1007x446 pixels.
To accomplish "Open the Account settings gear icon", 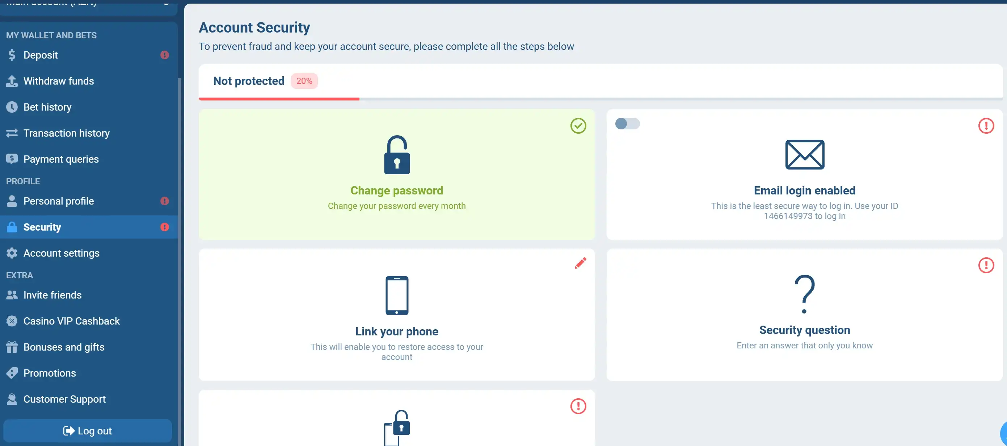I will pyautogui.click(x=12, y=253).
